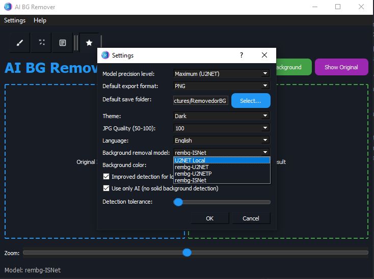Toggle Improved detection checkbox

pyautogui.click(x=106, y=177)
